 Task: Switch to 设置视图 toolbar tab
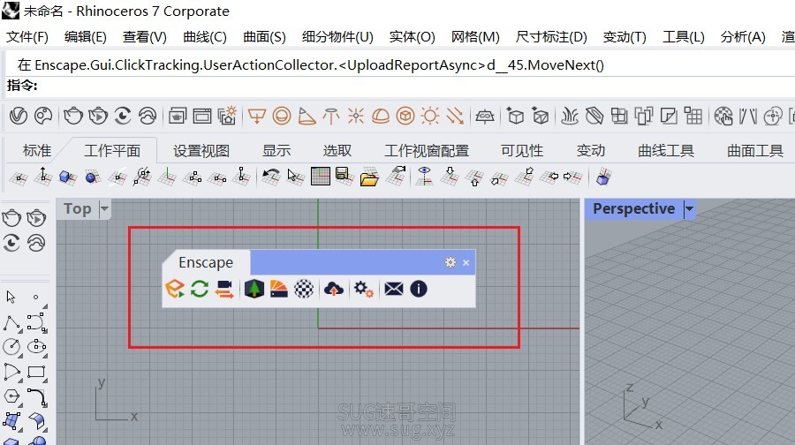[x=201, y=150]
